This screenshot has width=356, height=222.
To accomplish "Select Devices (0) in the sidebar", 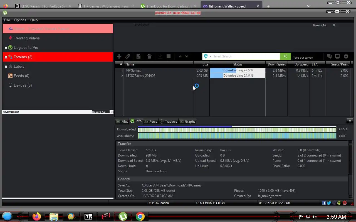I will [23, 85].
